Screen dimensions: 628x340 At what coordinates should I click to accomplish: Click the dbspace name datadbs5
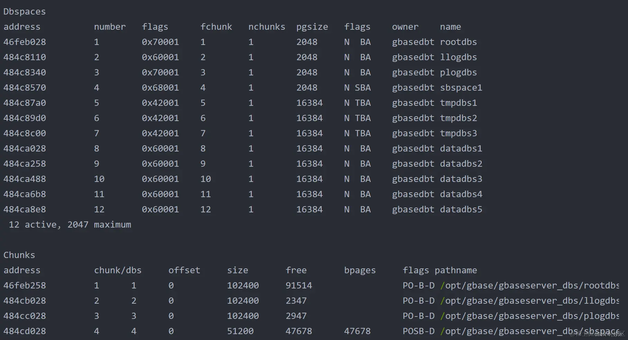point(461,210)
